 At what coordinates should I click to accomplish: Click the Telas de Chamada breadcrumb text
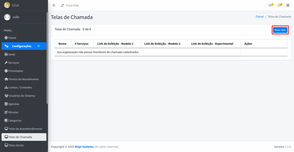pos(279,16)
